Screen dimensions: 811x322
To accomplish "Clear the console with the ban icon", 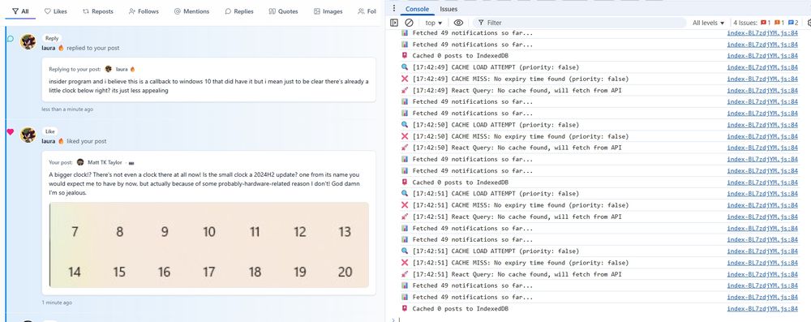I will pyautogui.click(x=409, y=23).
